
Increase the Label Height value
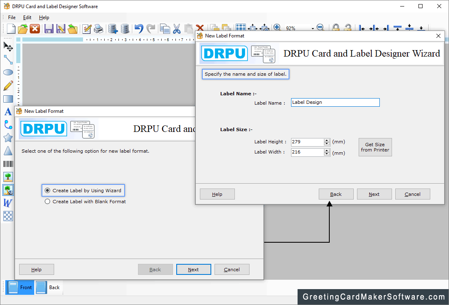click(x=327, y=140)
